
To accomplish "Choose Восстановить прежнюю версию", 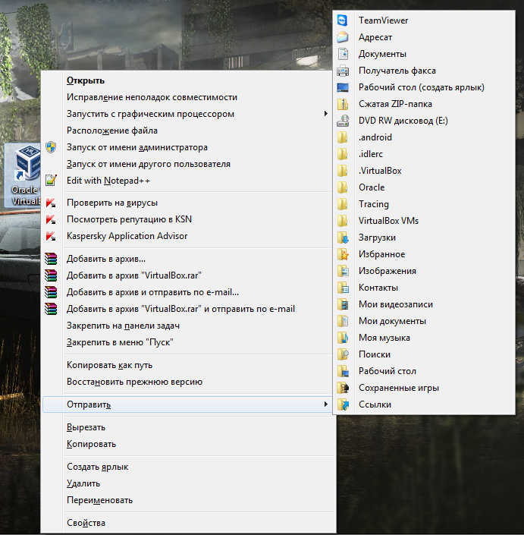I will 134,382.
